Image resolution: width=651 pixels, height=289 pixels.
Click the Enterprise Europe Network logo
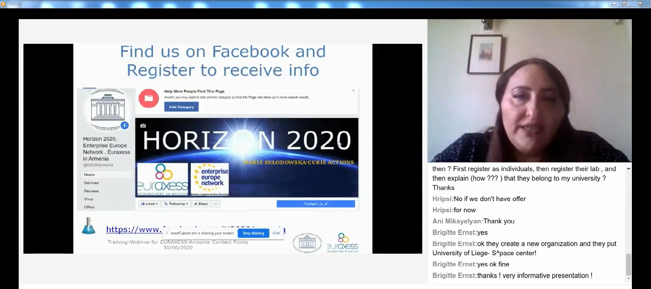coord(210,179)
